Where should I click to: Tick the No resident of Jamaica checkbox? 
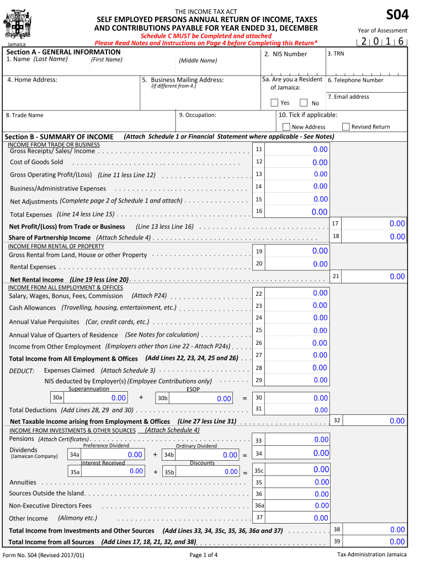pos(304,102)
